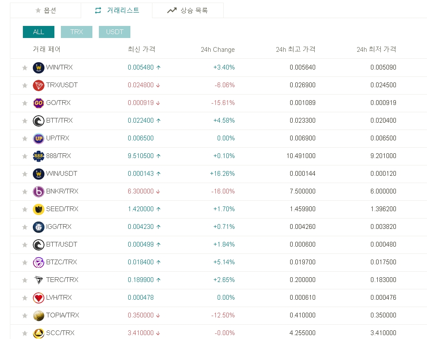
Task: Open the 상승 목록 tab
Action: click(188, 10)
